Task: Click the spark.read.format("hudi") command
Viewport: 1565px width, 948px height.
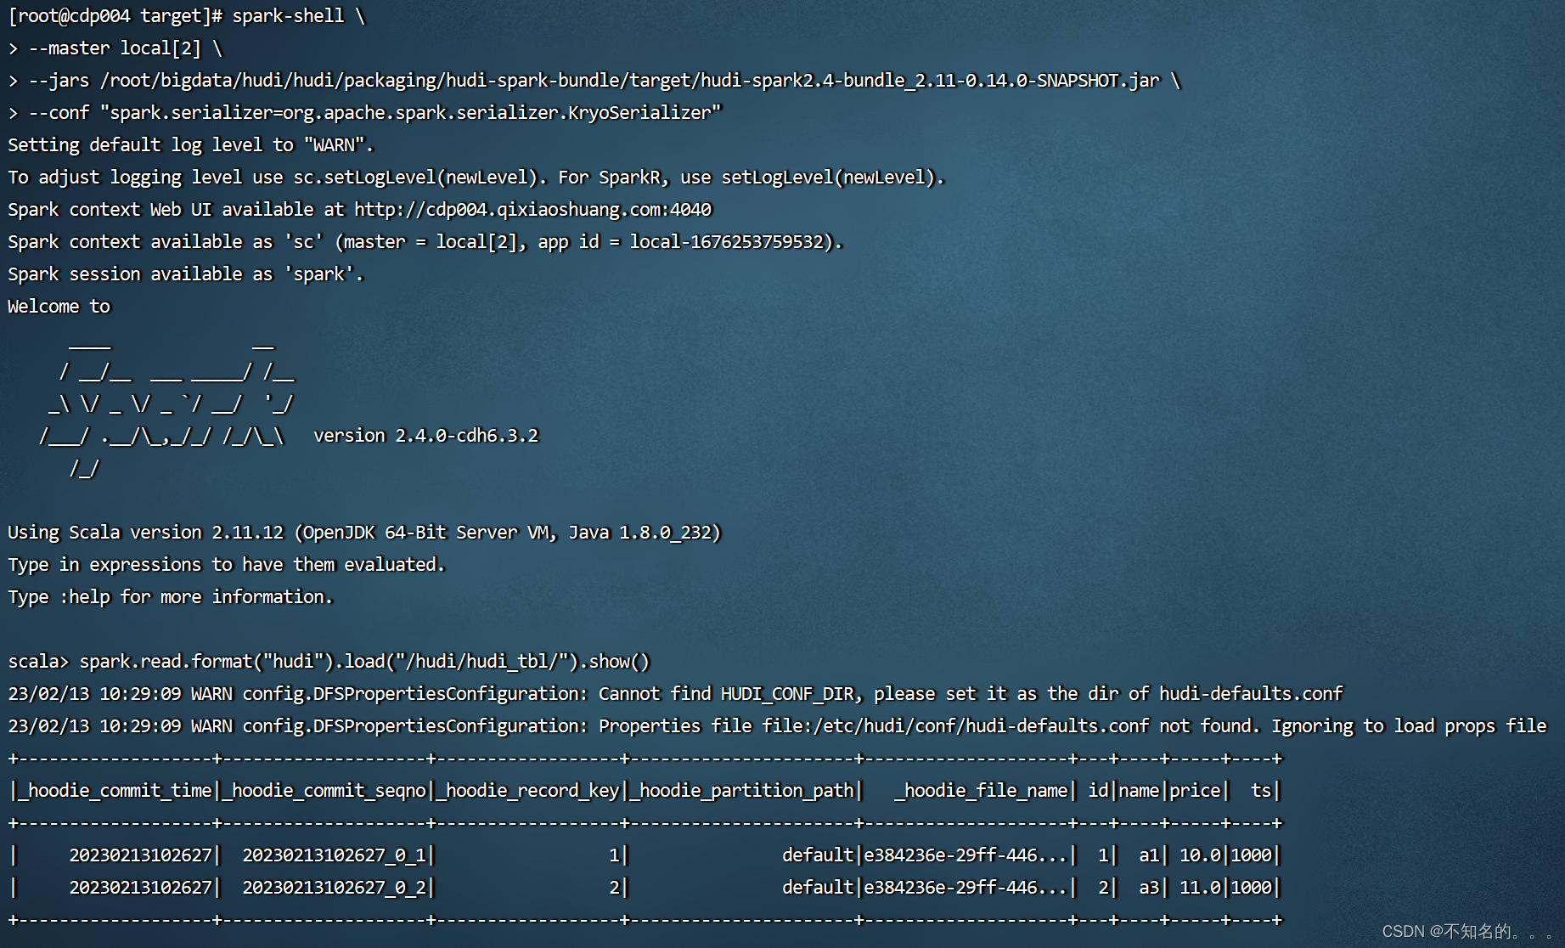Action: tap(364, 662)
